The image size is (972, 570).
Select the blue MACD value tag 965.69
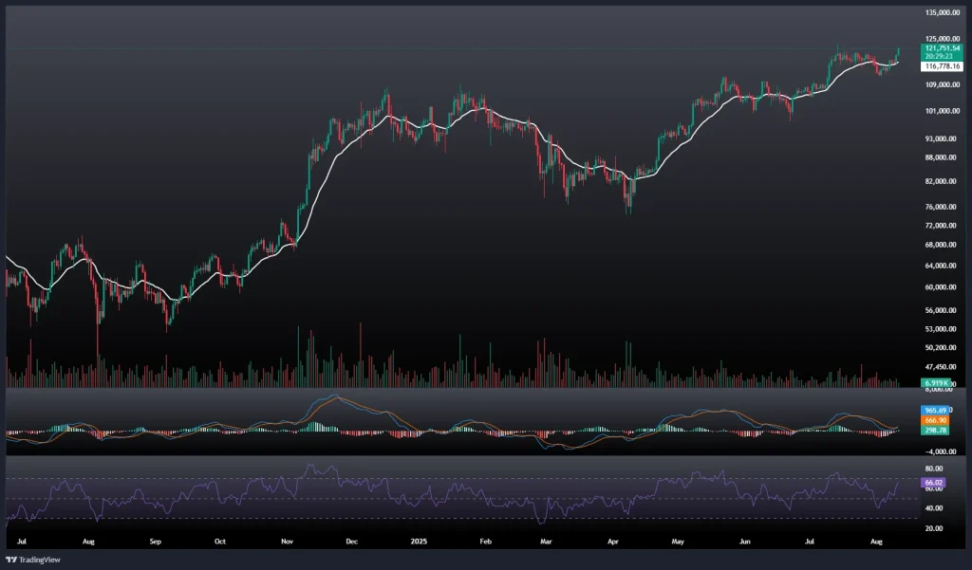934,409
